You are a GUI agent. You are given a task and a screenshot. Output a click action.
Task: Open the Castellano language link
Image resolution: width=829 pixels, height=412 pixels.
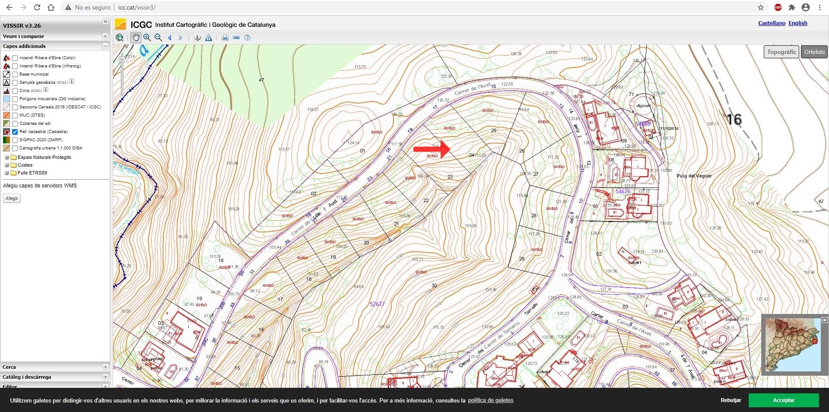pyautogui.click(x=772, y=23)
